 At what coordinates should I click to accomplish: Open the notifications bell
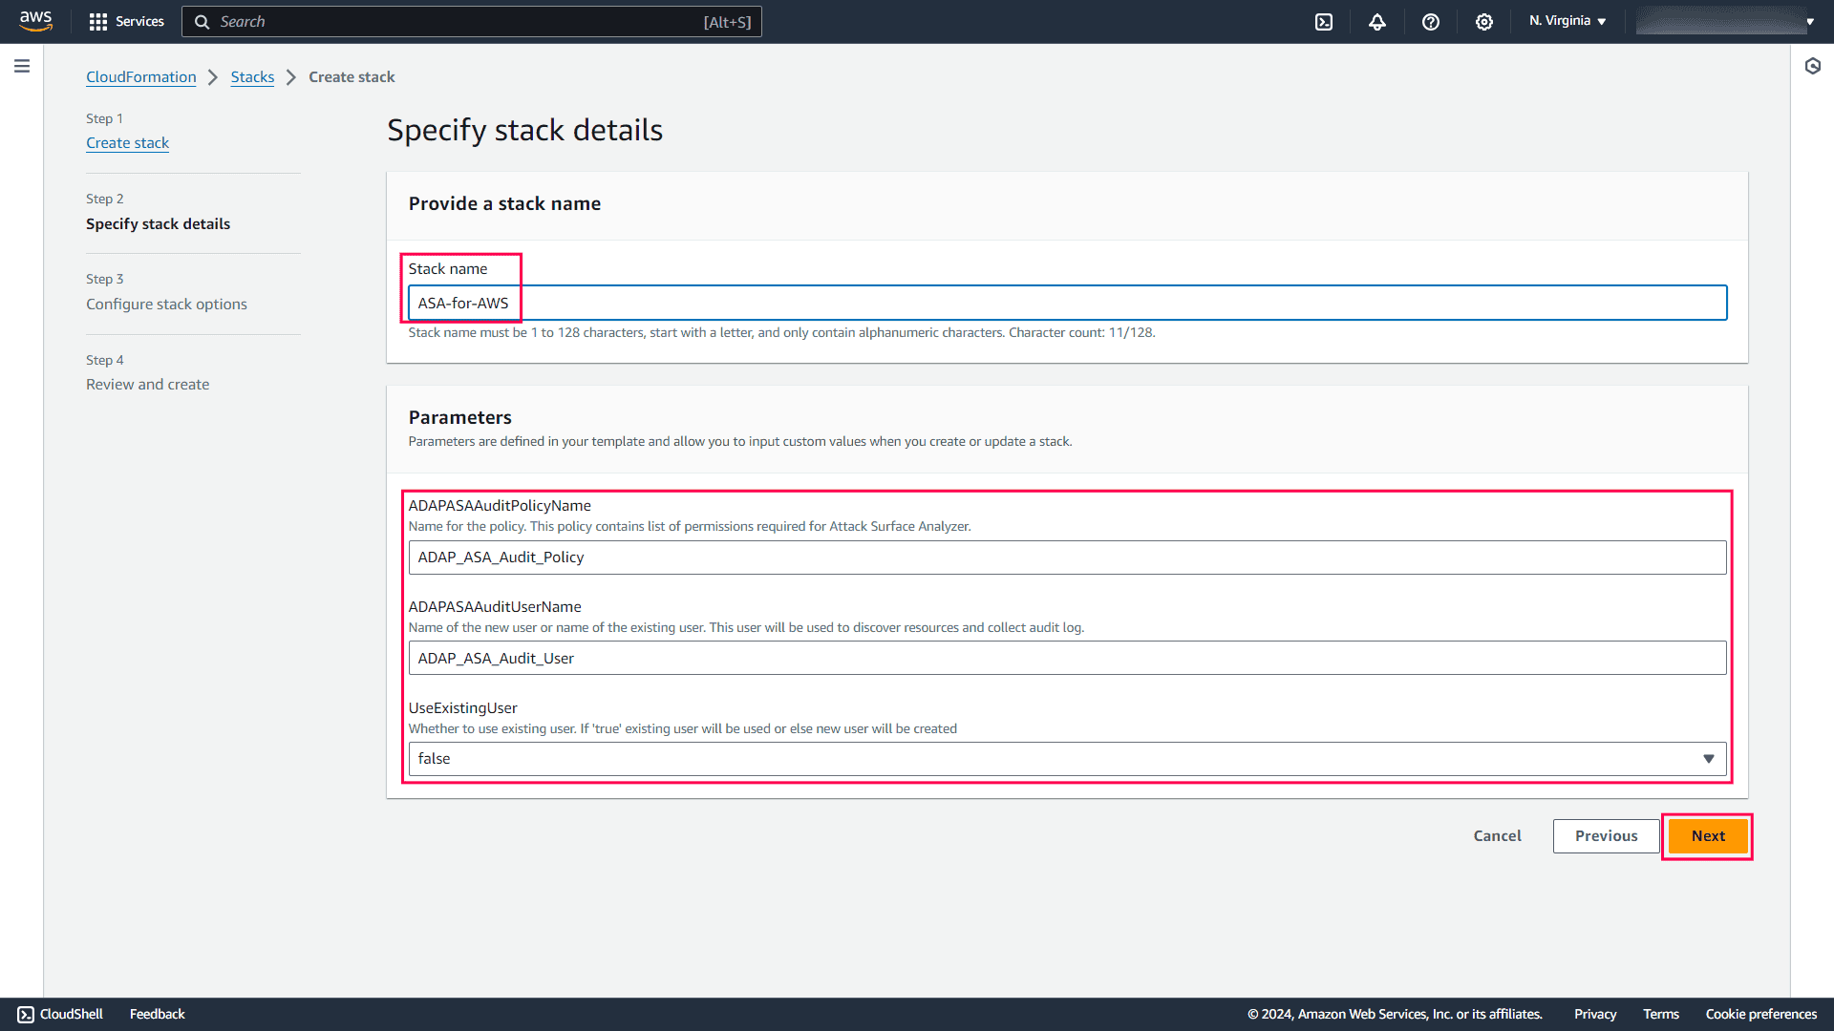1376,21
